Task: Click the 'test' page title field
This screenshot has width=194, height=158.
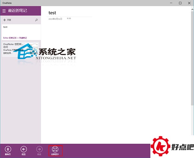Action: click(x=52, y=13)
